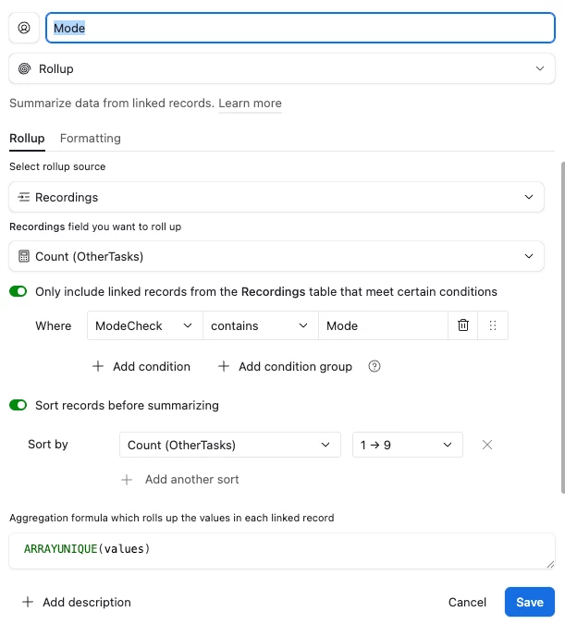Open the ModeCheck field dropdown
Screen dimensions: 565x624
click(144, 325)
